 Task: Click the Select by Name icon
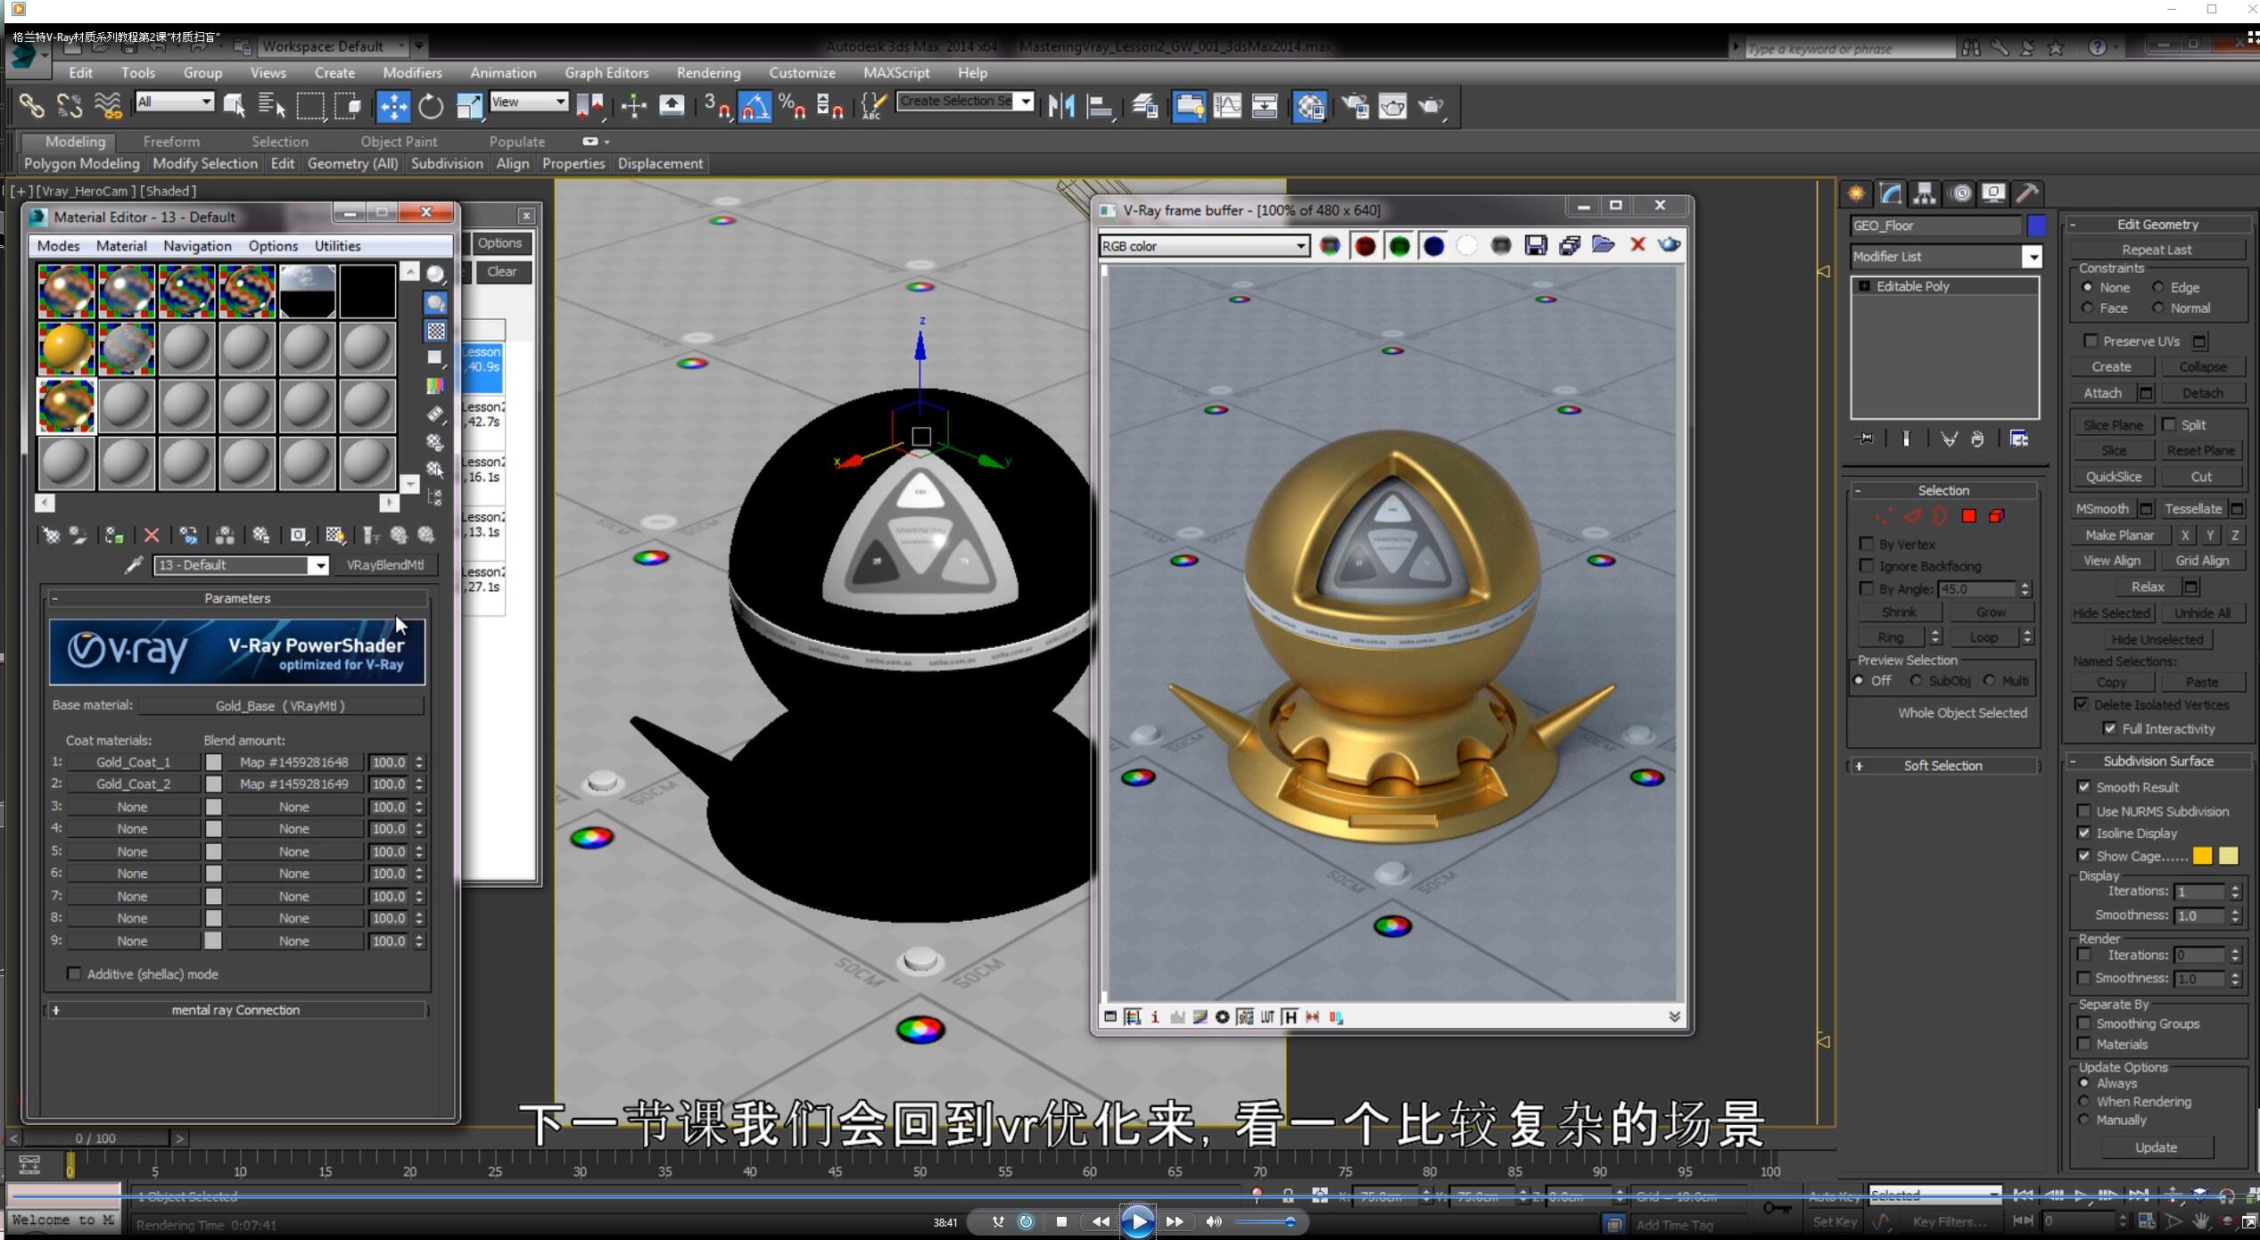(271, 105)
